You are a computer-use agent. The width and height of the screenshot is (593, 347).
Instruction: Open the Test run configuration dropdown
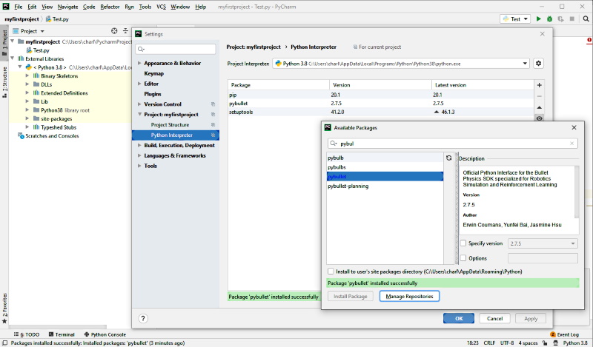pyautogui.click(x=515, y=19)
